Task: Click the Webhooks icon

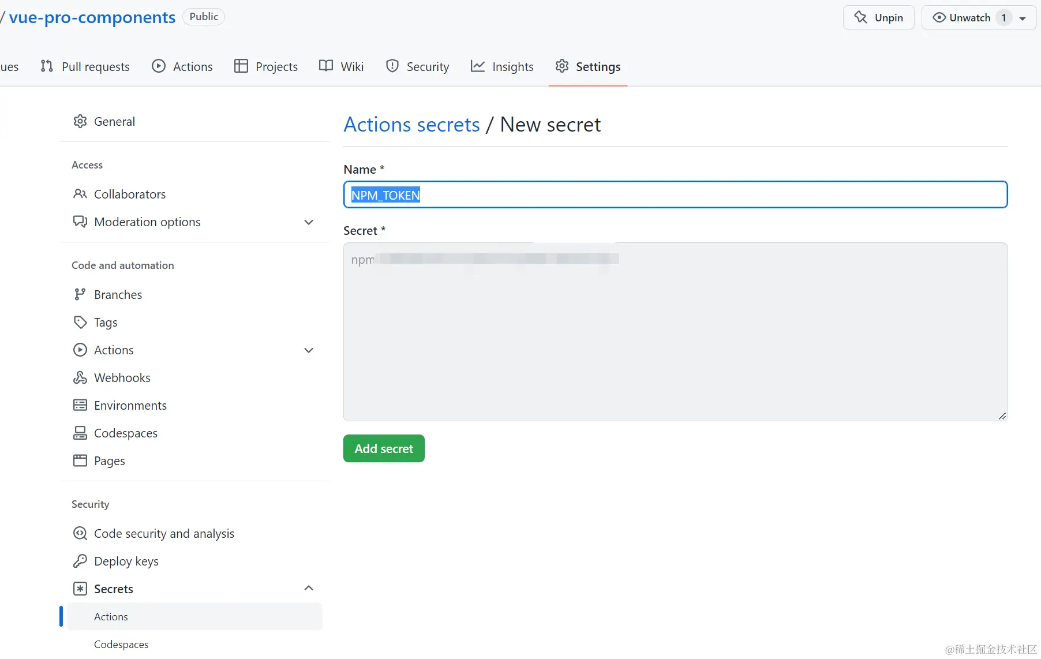Action: click(80, 377)
